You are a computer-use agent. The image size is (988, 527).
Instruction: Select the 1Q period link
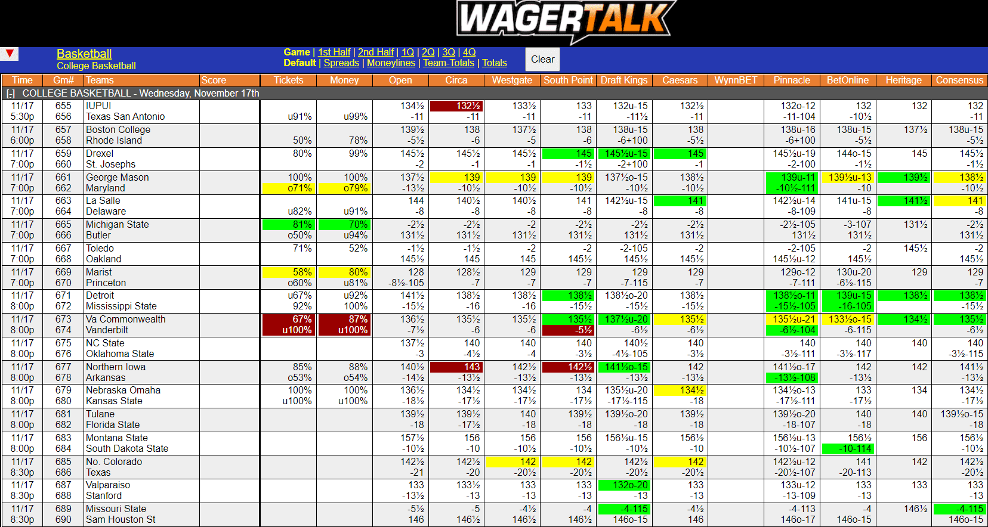407,52
